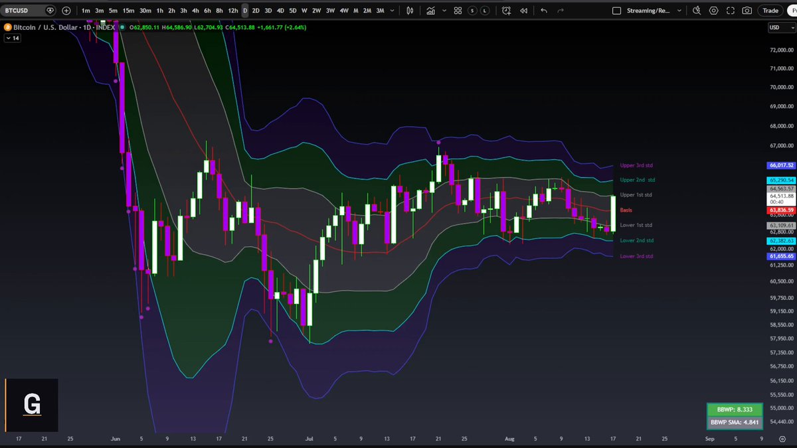
Task: Enter fullscreen chart mode
Action: click(731, 11)
